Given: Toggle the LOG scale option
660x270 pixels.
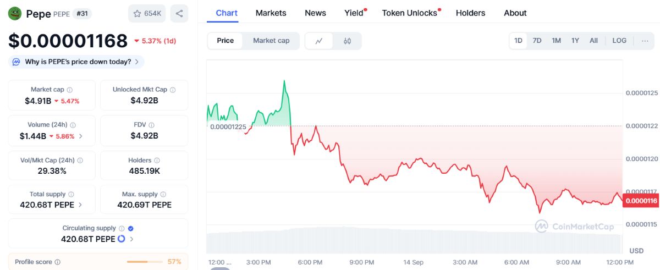Looking at the screenshot, I should coord(619,41).
